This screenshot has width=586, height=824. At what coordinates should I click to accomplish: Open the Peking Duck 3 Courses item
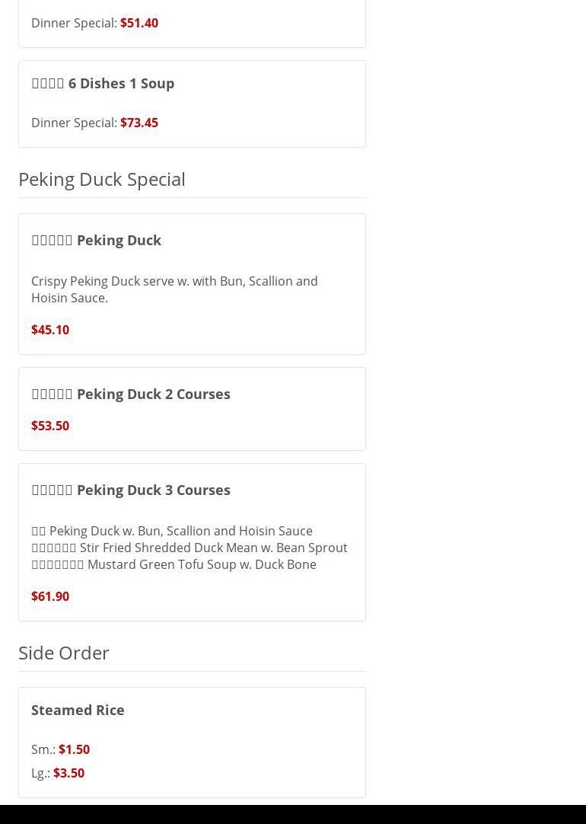(131, 490)
